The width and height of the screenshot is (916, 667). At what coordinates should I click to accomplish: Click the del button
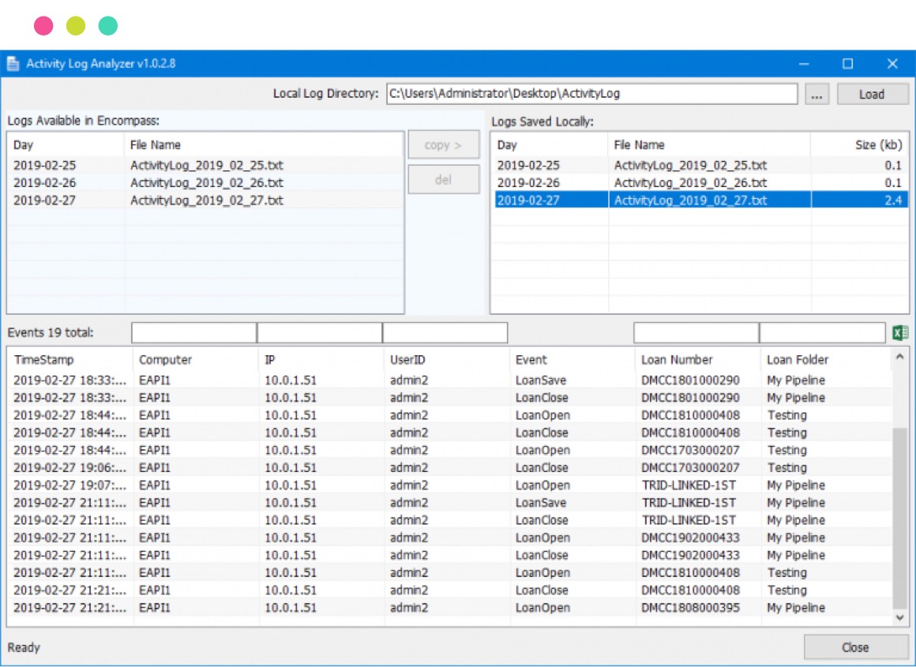[443, 179]
